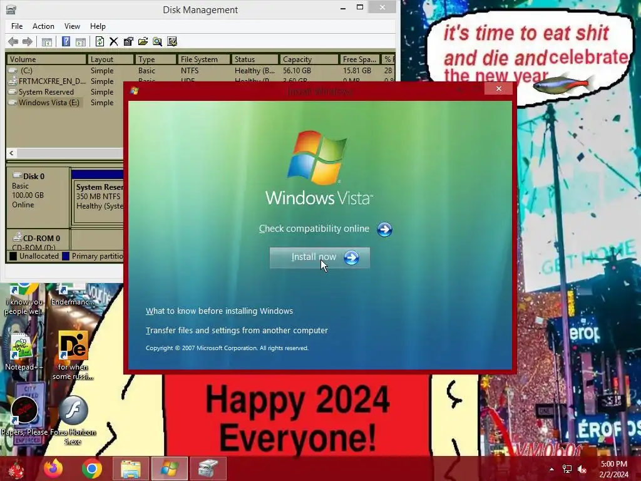
Task: Click the blue Primary partition legend swatch
Action: pos(66,256)
